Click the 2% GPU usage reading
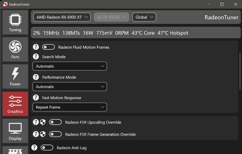 click(36, 33)
